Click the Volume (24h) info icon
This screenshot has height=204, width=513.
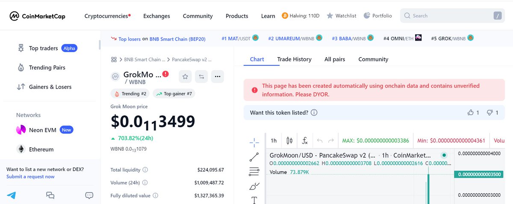(x=145, y=183)
